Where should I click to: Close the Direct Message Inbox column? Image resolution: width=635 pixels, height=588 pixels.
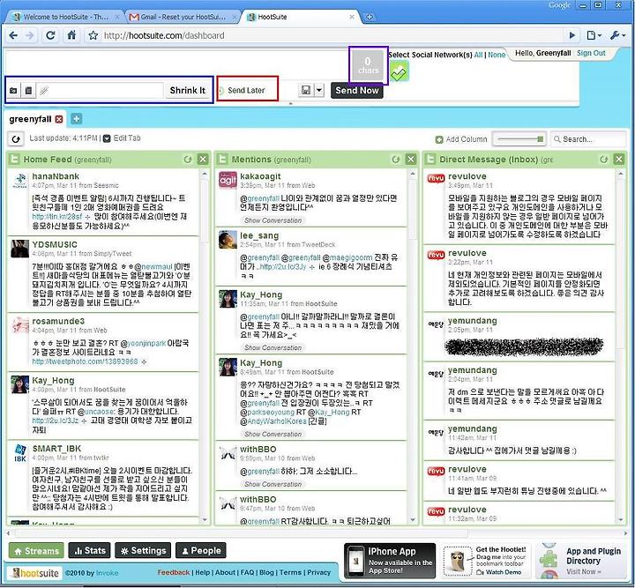coord(619,160)
